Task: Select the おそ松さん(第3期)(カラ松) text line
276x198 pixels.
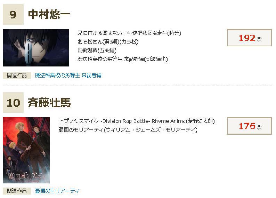Action: coord(108,42)
